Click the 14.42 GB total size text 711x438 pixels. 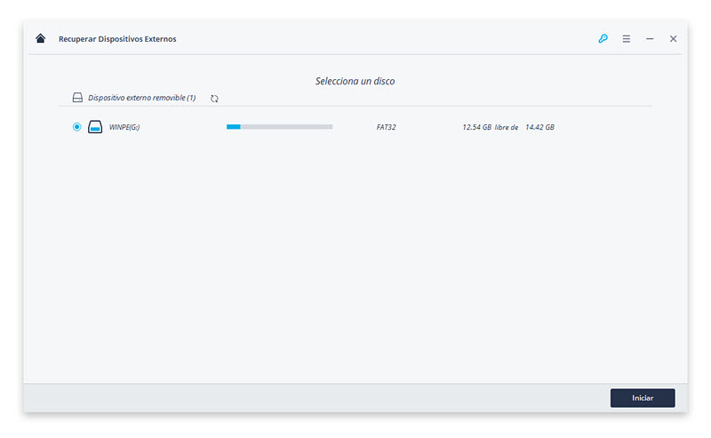coord(539,127)
